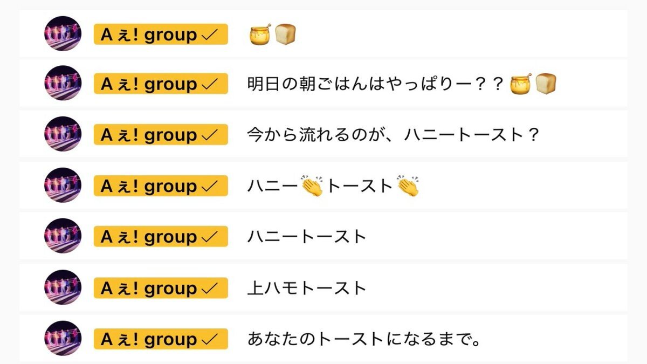Click the honey pot emoji after 明日の朝ごはんはやっぱりー？？
This screenshot has width=647, height=364.
click(x=521, y=84)
